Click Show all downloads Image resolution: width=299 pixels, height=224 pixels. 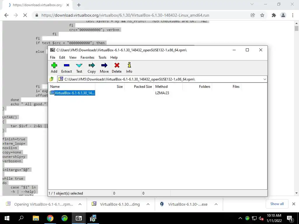pyautogui.click(x=277, y=204)
